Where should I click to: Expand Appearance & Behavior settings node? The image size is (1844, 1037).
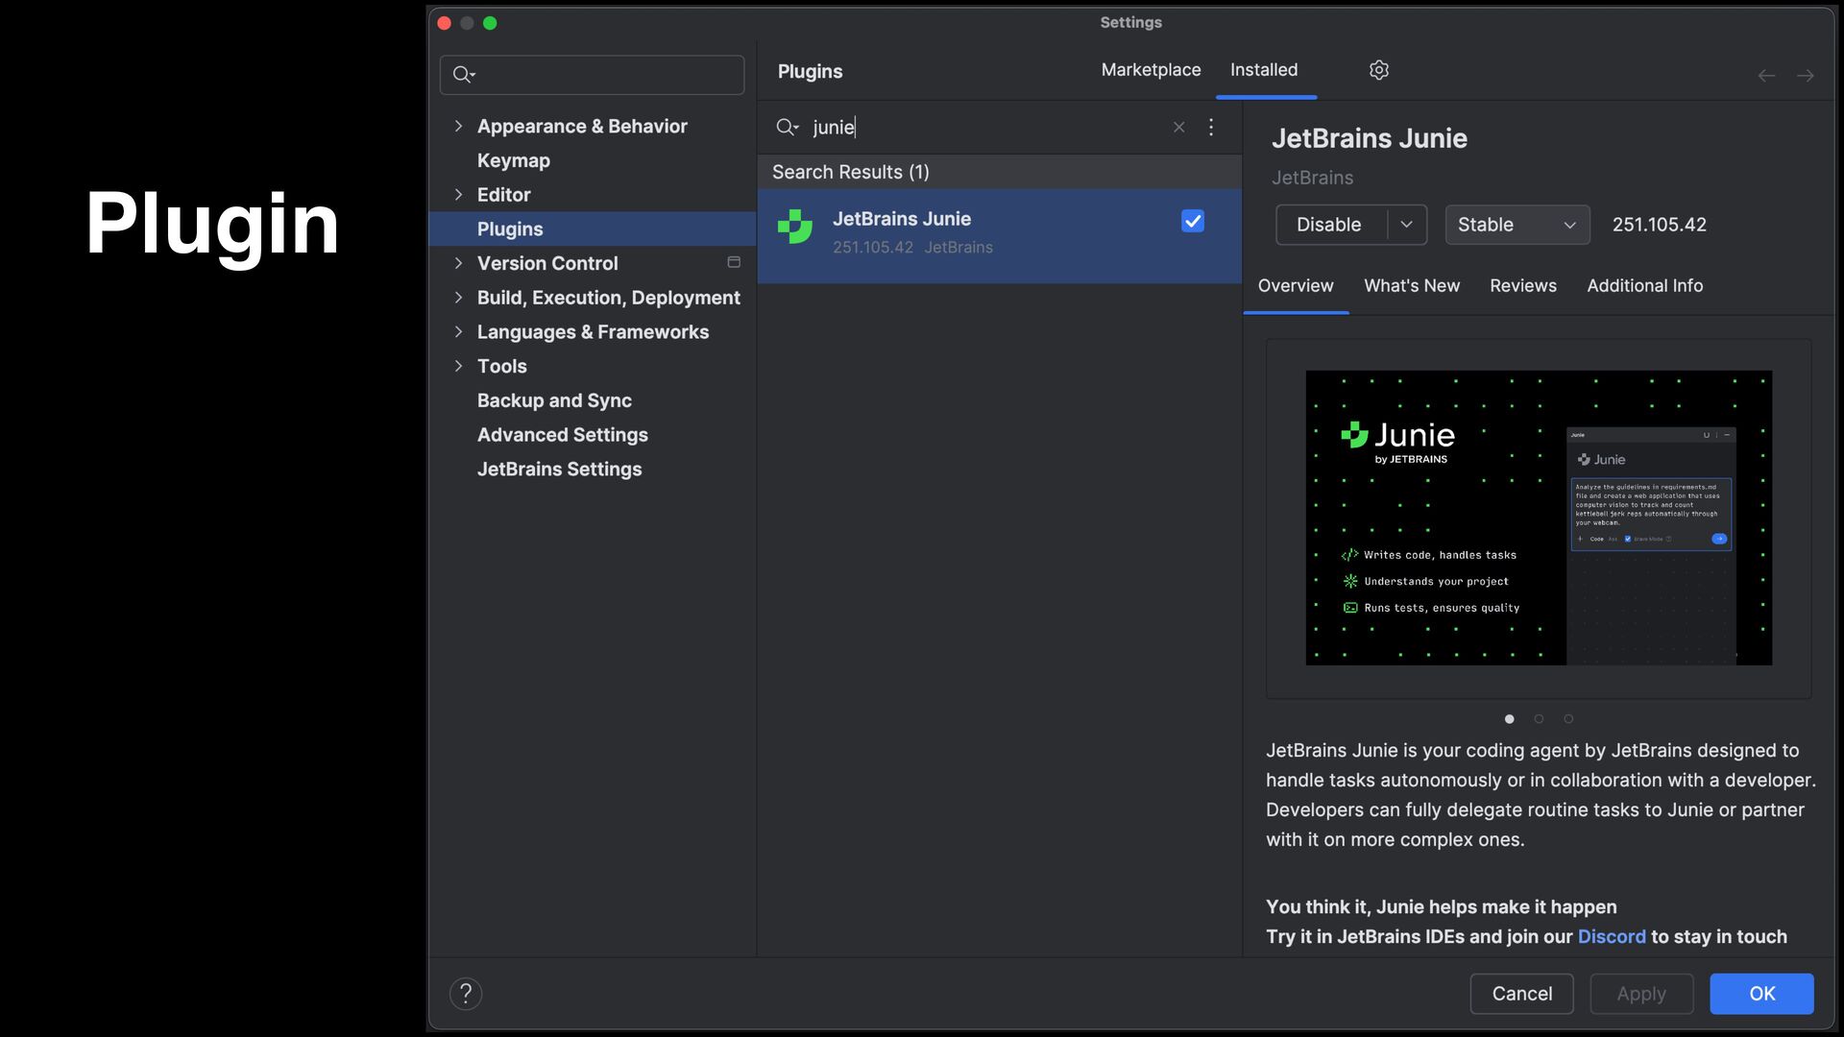coord(458,126)
